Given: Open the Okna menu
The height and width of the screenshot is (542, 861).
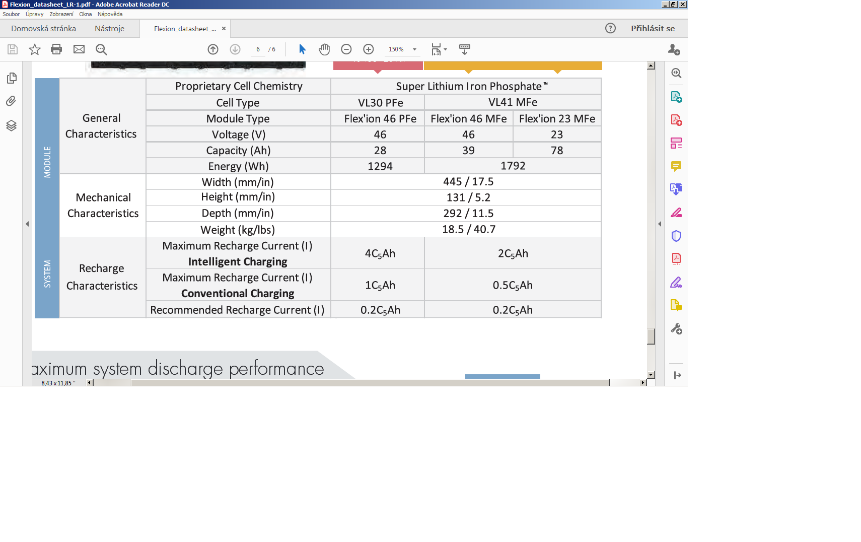Looking at the screenshot, I should pyautogui.click(x=86, y=14).
